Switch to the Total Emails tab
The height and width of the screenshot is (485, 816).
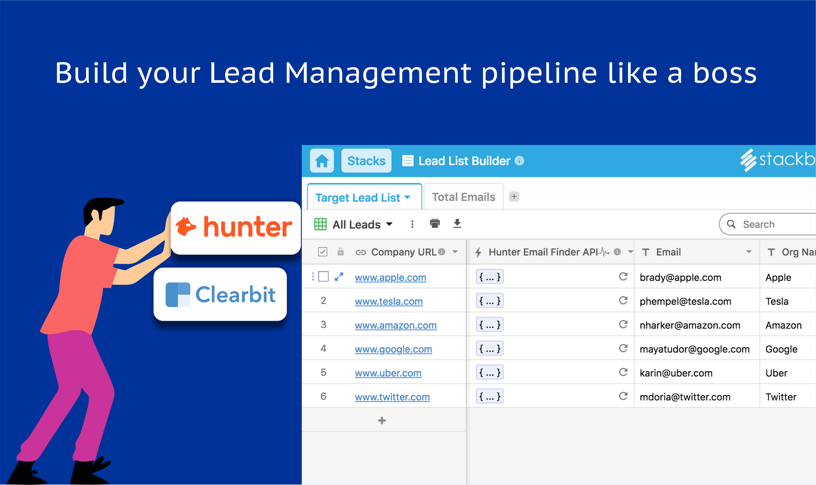(x=463, y=197)
